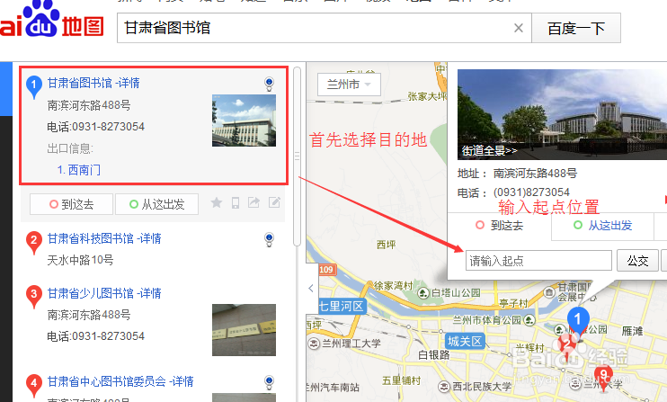
Task: Click the results list scrollbar
Action: coord(297,156)
